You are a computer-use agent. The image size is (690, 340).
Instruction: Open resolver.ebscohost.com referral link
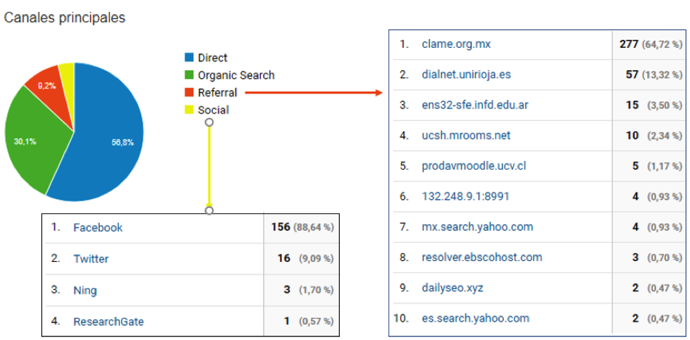pyautogui.click(x=481, y=257)
